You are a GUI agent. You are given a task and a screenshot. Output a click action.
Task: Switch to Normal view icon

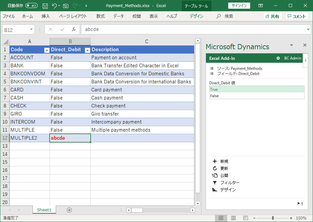tap(221, 218)
